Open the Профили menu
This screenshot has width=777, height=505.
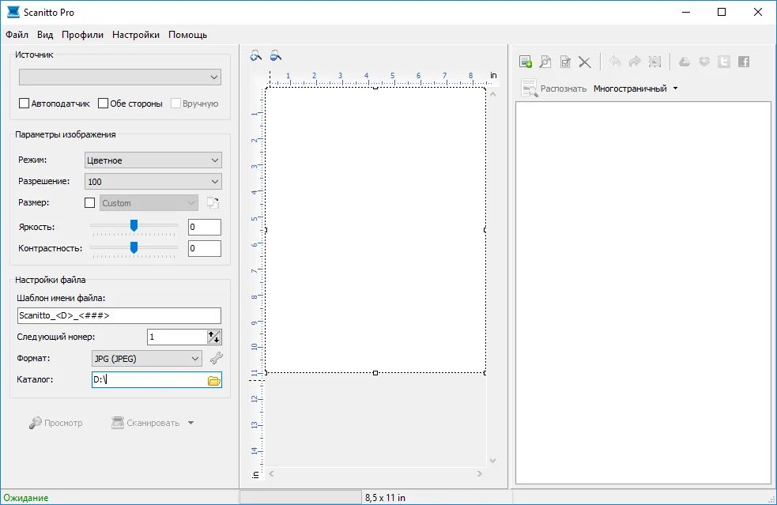click(82, 35)
